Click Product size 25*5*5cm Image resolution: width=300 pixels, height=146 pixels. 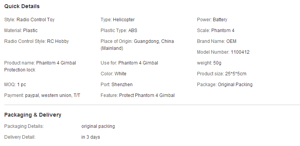click(x=222, y=74)
